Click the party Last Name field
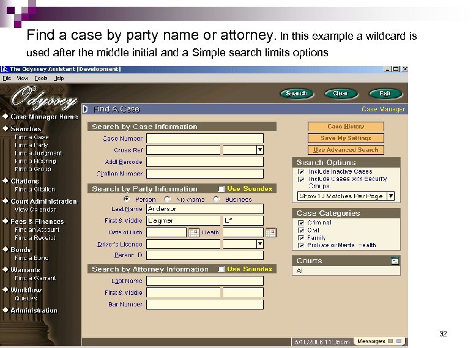Screen dimensions: 476x348 (x=205, y=209)
